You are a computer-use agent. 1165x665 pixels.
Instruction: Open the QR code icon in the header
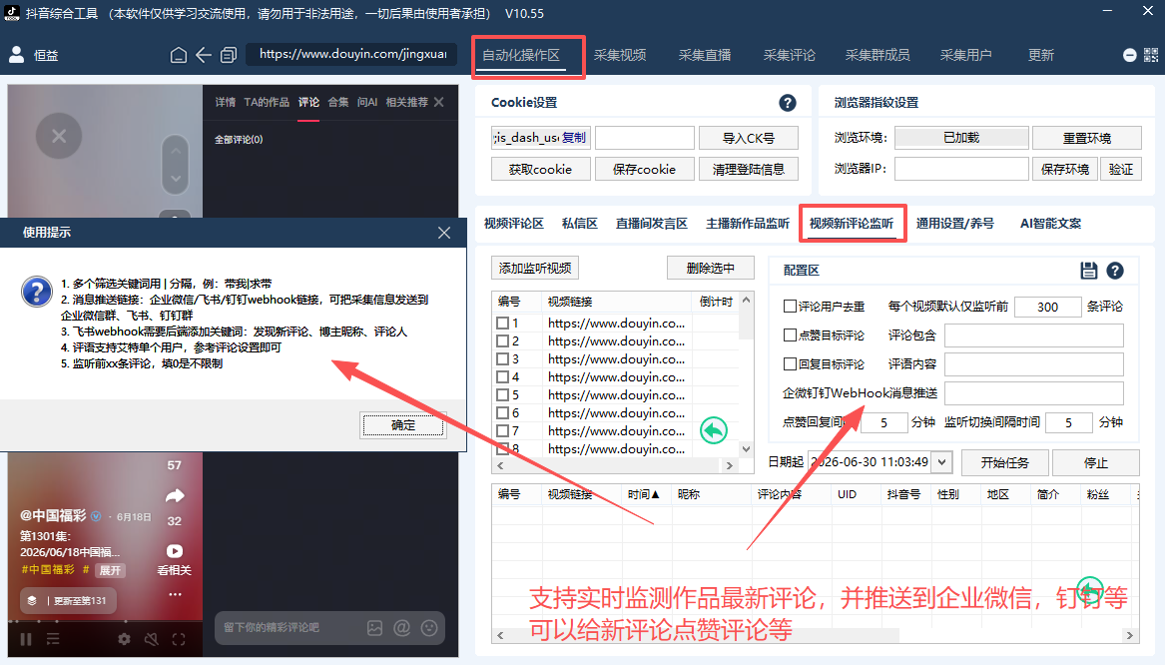tap(1151, 55)
